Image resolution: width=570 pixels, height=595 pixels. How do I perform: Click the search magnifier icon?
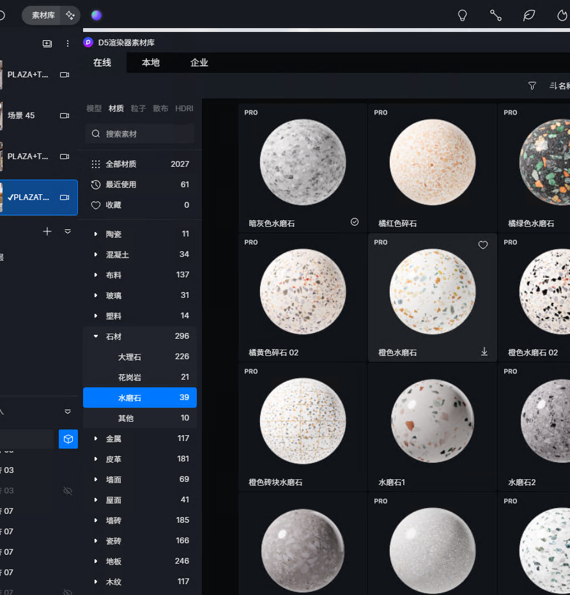tap(96, 134)
